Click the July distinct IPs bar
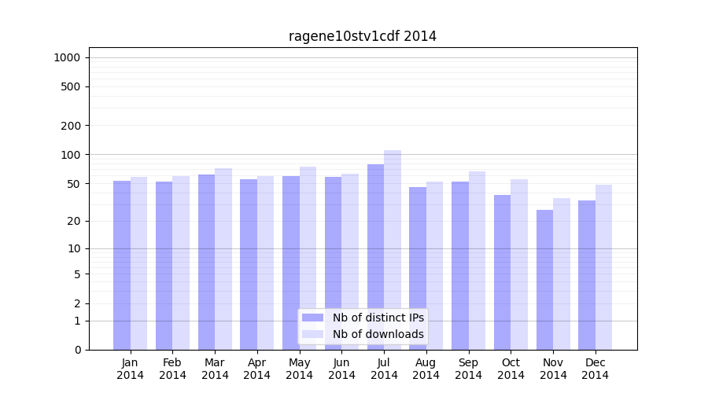 [375, 244]
